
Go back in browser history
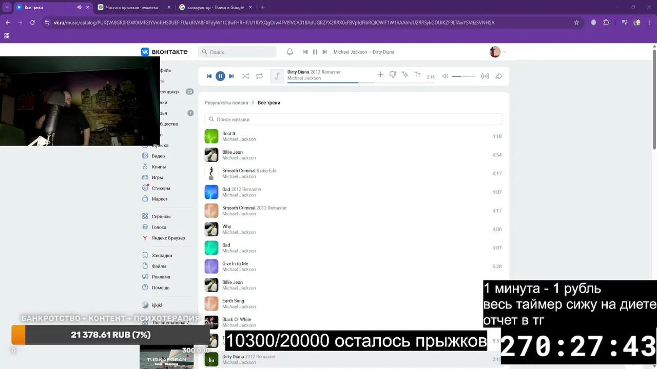click(8, 23)
